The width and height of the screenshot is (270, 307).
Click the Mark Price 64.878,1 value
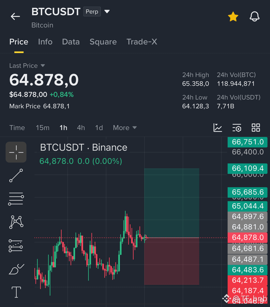pos(56,106)
